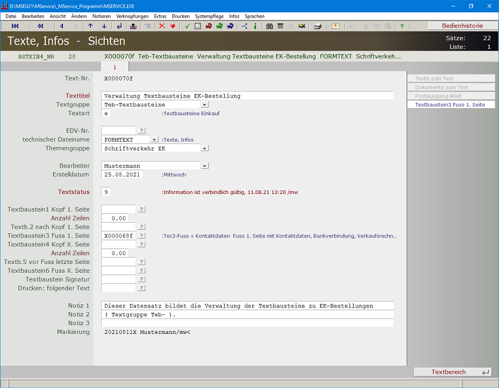Open the Systempflege menu
The height and width of the screenshot is (388, 499).
pyautogui.click(x=209, y=16)
